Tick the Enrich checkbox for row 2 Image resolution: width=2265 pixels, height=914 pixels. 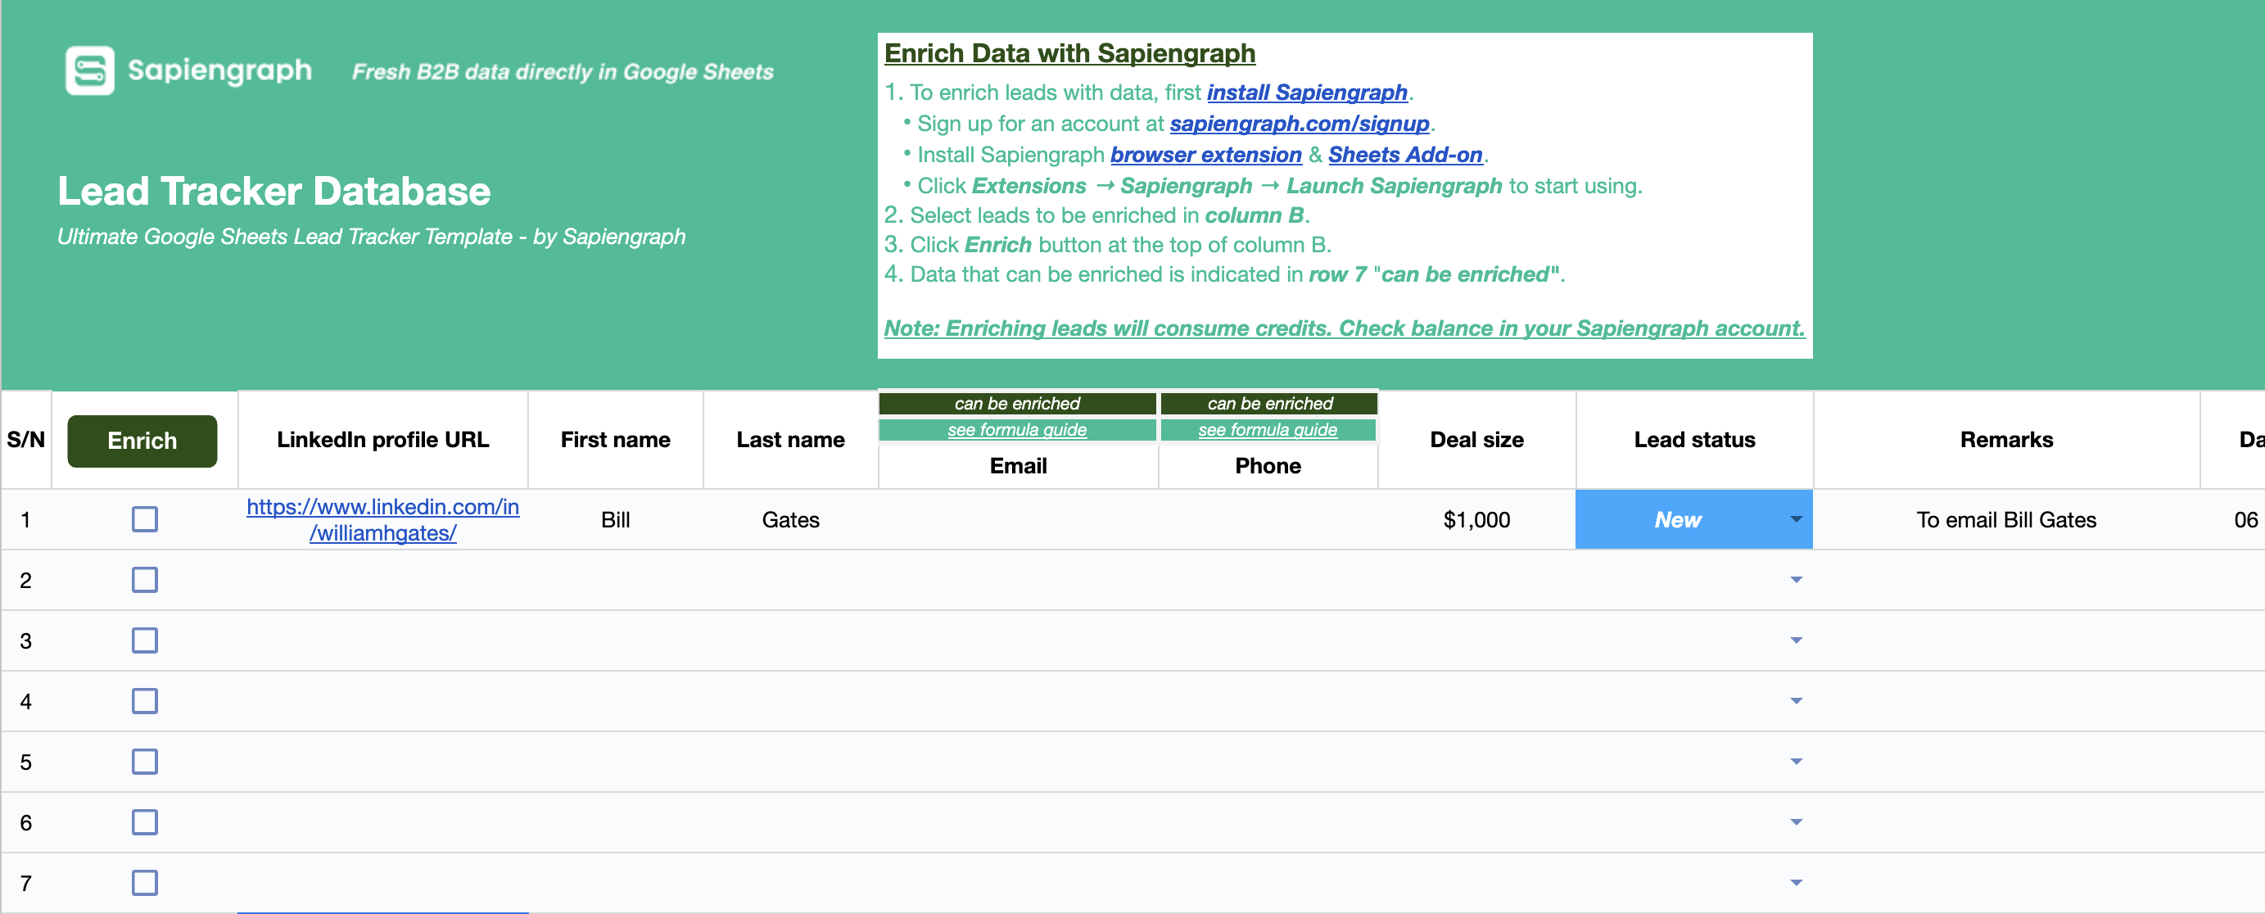[145, 580]
